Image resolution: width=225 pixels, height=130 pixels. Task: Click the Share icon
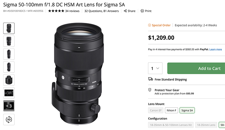[x=126, y=11]
